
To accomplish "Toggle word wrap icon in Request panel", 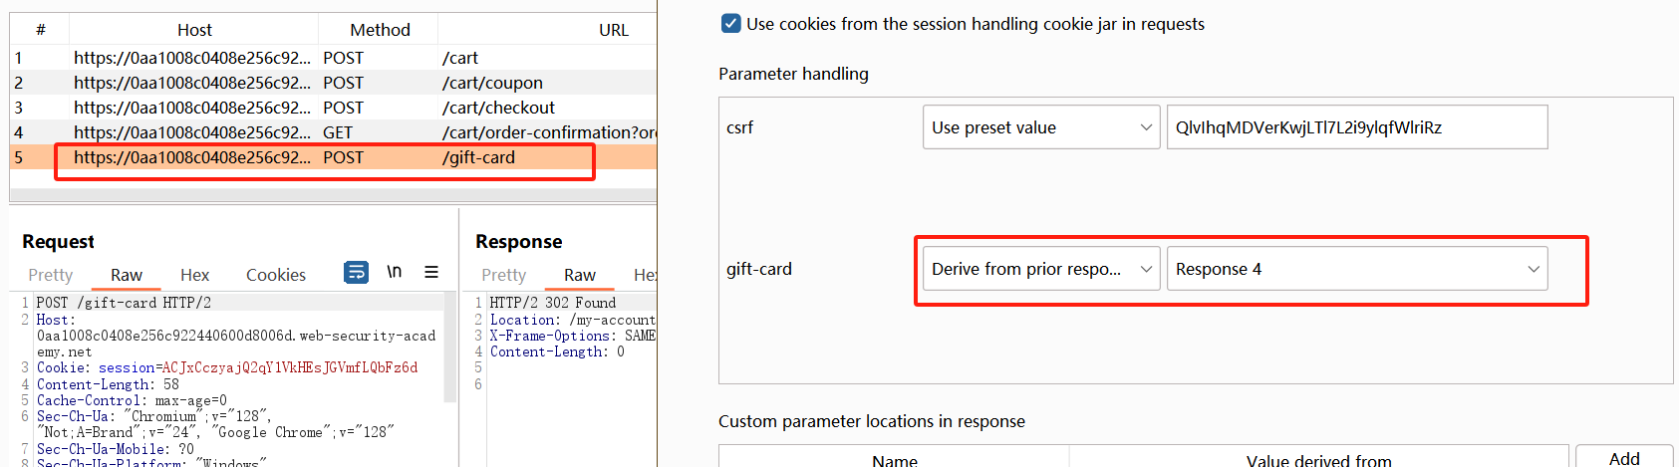I will [356, 272].
